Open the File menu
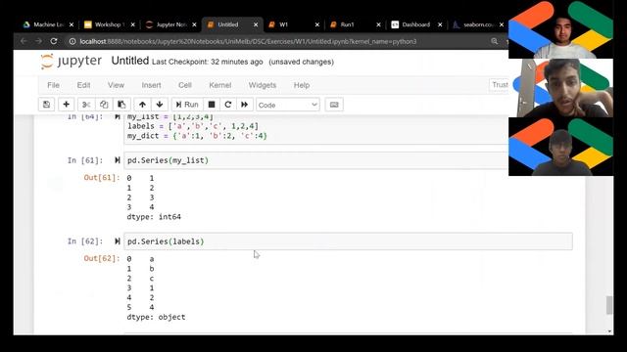627x352 pixels. (x=53, y=85)
